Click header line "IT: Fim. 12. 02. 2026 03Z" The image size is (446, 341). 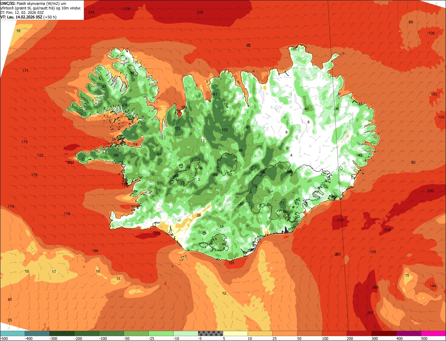pos(22,12)
